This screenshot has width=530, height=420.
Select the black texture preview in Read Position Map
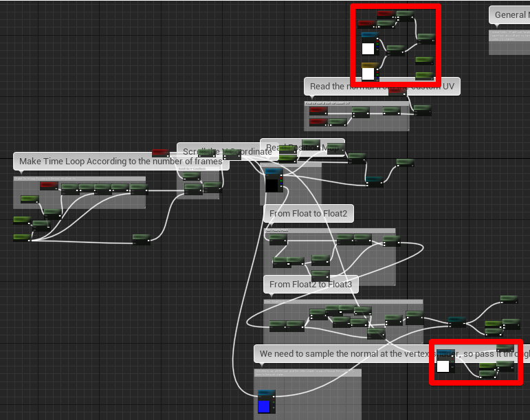[x=272, y=186]
